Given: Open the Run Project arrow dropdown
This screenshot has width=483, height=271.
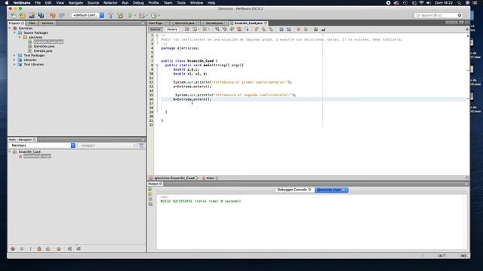Looking at the screenshot, I should pyautogui.click(x=135, y=15).
